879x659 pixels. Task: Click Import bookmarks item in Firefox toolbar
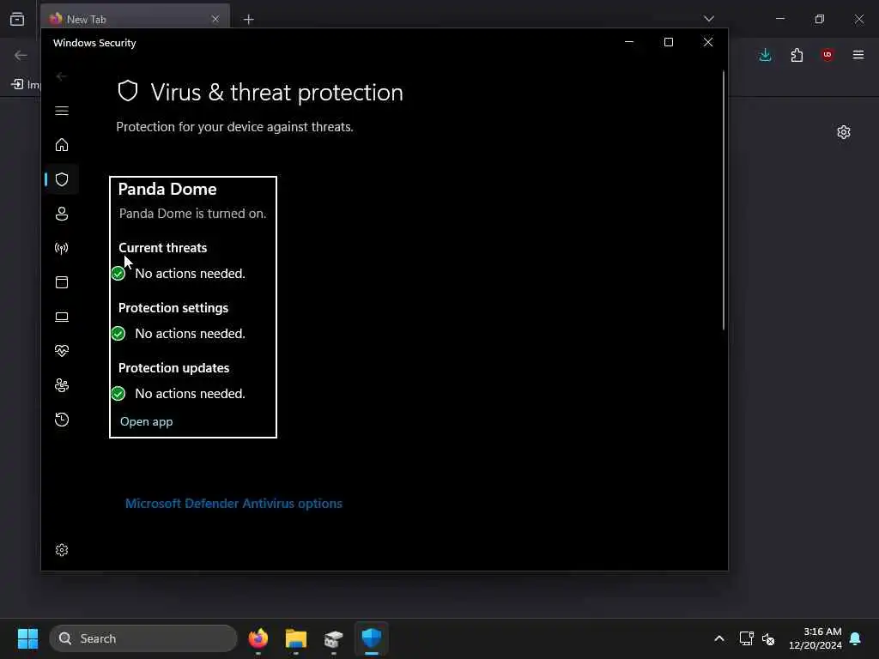(x=26, y=85)
